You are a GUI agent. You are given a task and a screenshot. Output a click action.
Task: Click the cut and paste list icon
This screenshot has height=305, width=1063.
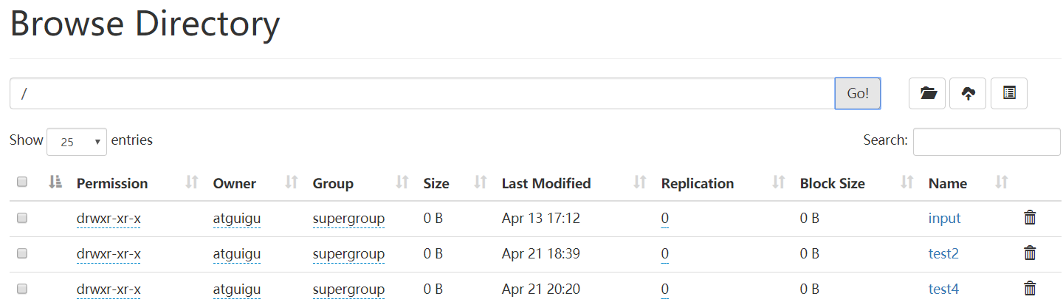[1009, 94]
